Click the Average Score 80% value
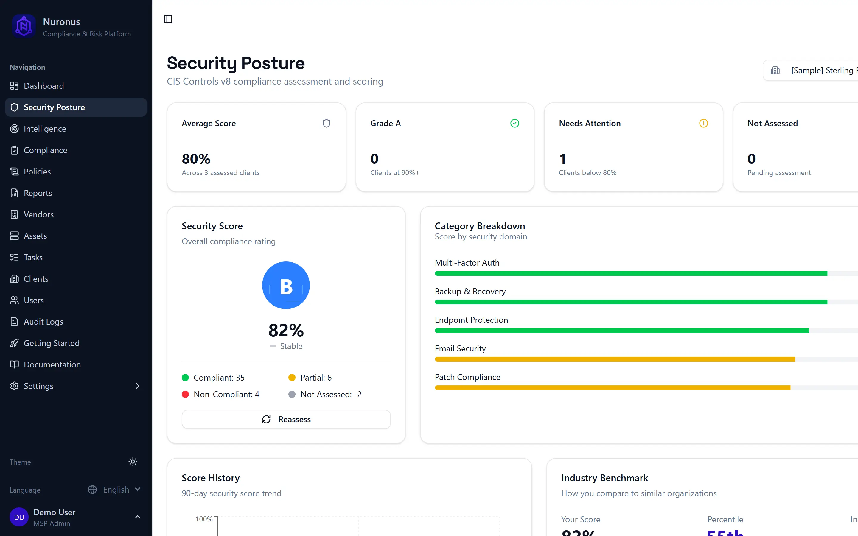The height and width of the screenshot is (536, 858). coord(196,159)
